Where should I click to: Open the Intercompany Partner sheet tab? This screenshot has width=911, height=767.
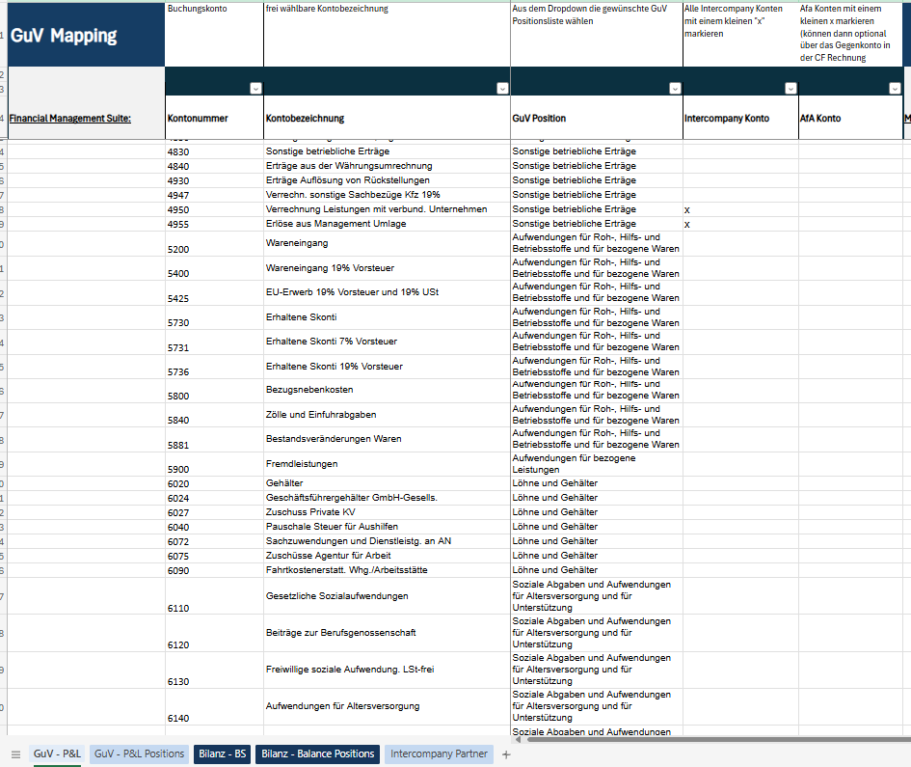[439, 753]
